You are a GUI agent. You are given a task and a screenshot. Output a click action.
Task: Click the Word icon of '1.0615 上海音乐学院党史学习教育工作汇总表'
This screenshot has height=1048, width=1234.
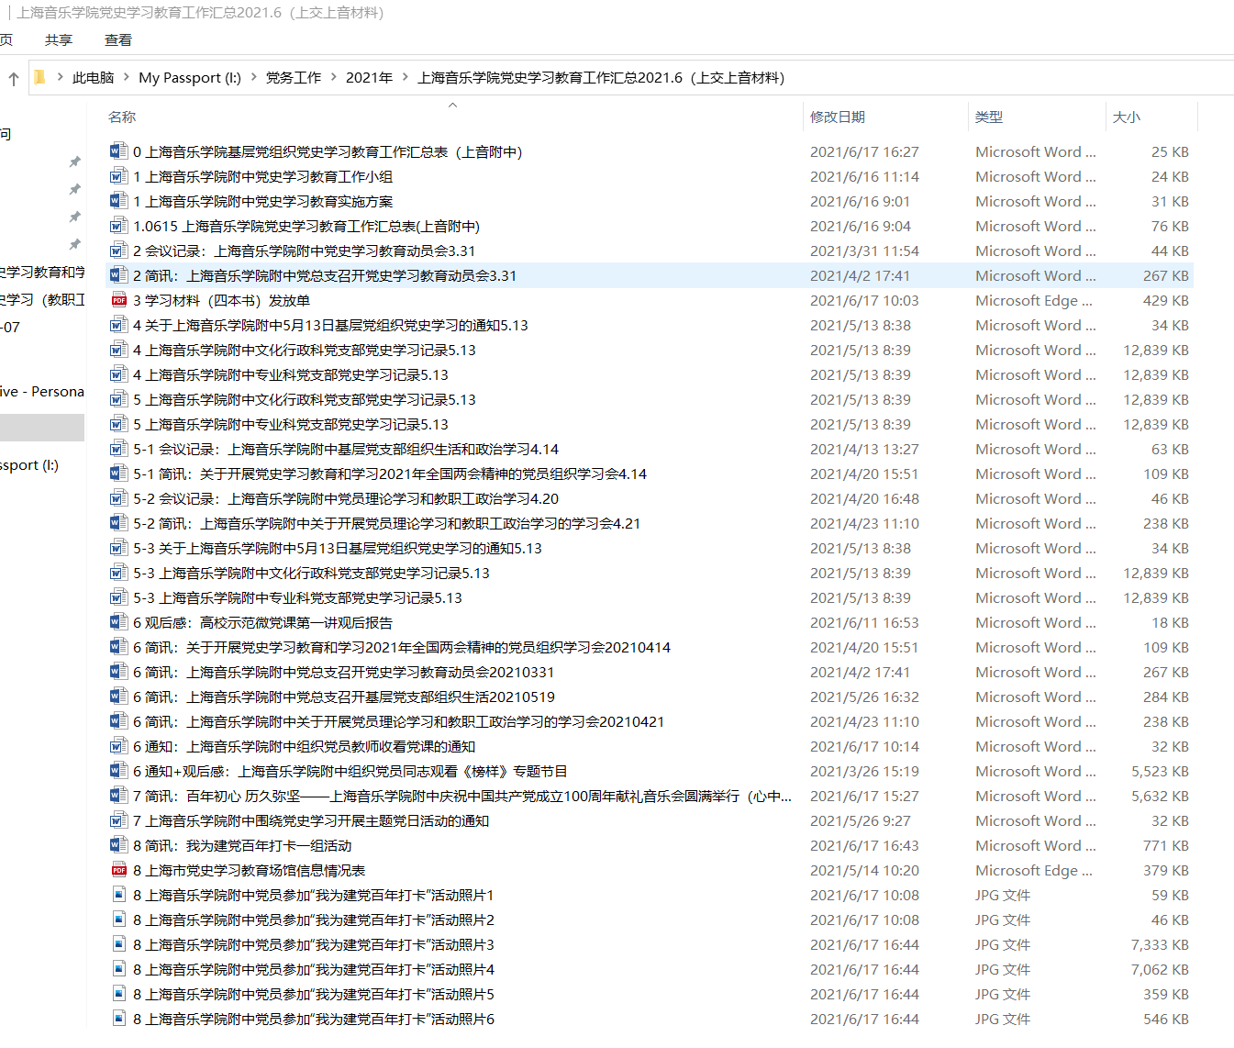118,226
